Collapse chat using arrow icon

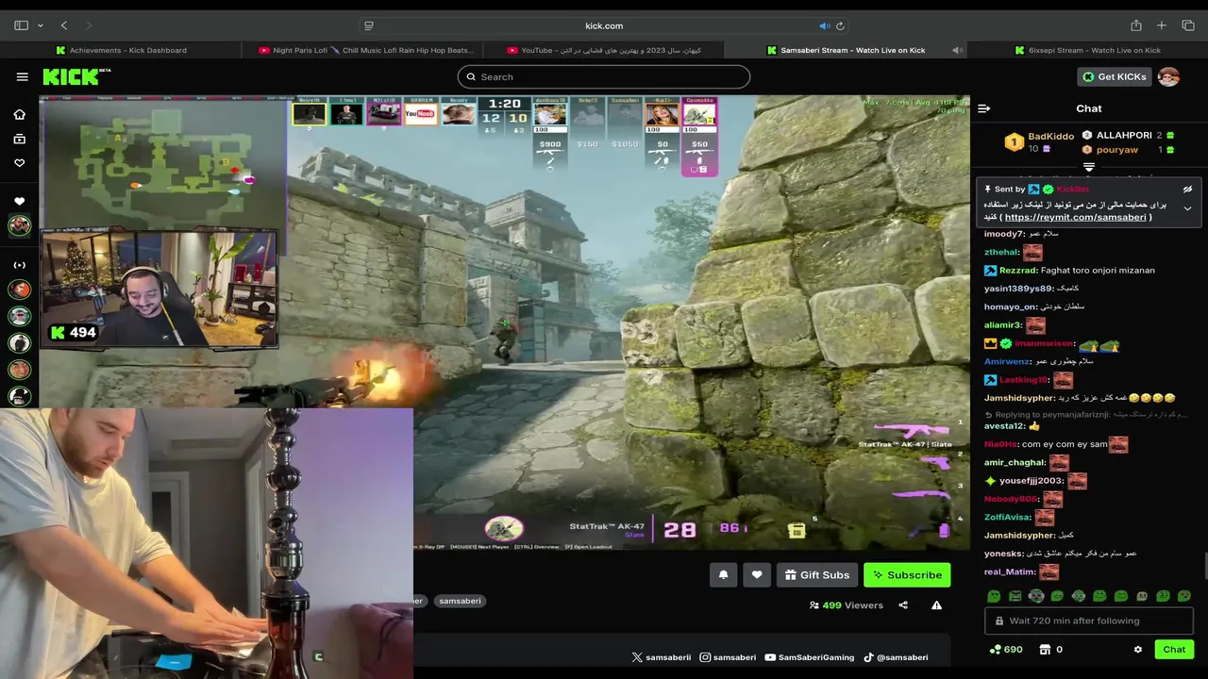pos(983,108)
